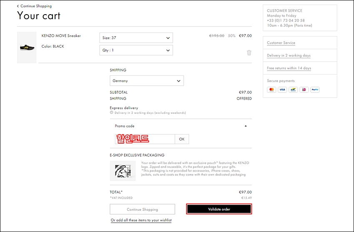Click the CUSTOMER SERVICE box heading
Screen dimensions: 354x232
[x=284, y=10]
